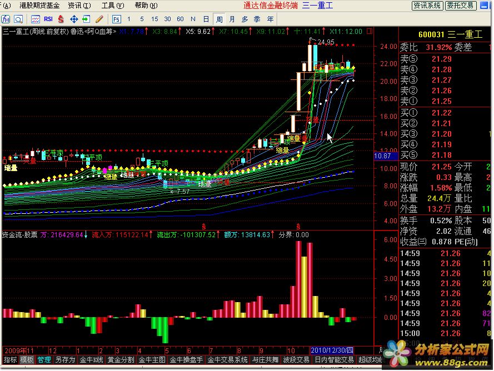Select the 金牛操盘手 template tab
The height and width of the screenshot is (371, 494).
[187, 360]
